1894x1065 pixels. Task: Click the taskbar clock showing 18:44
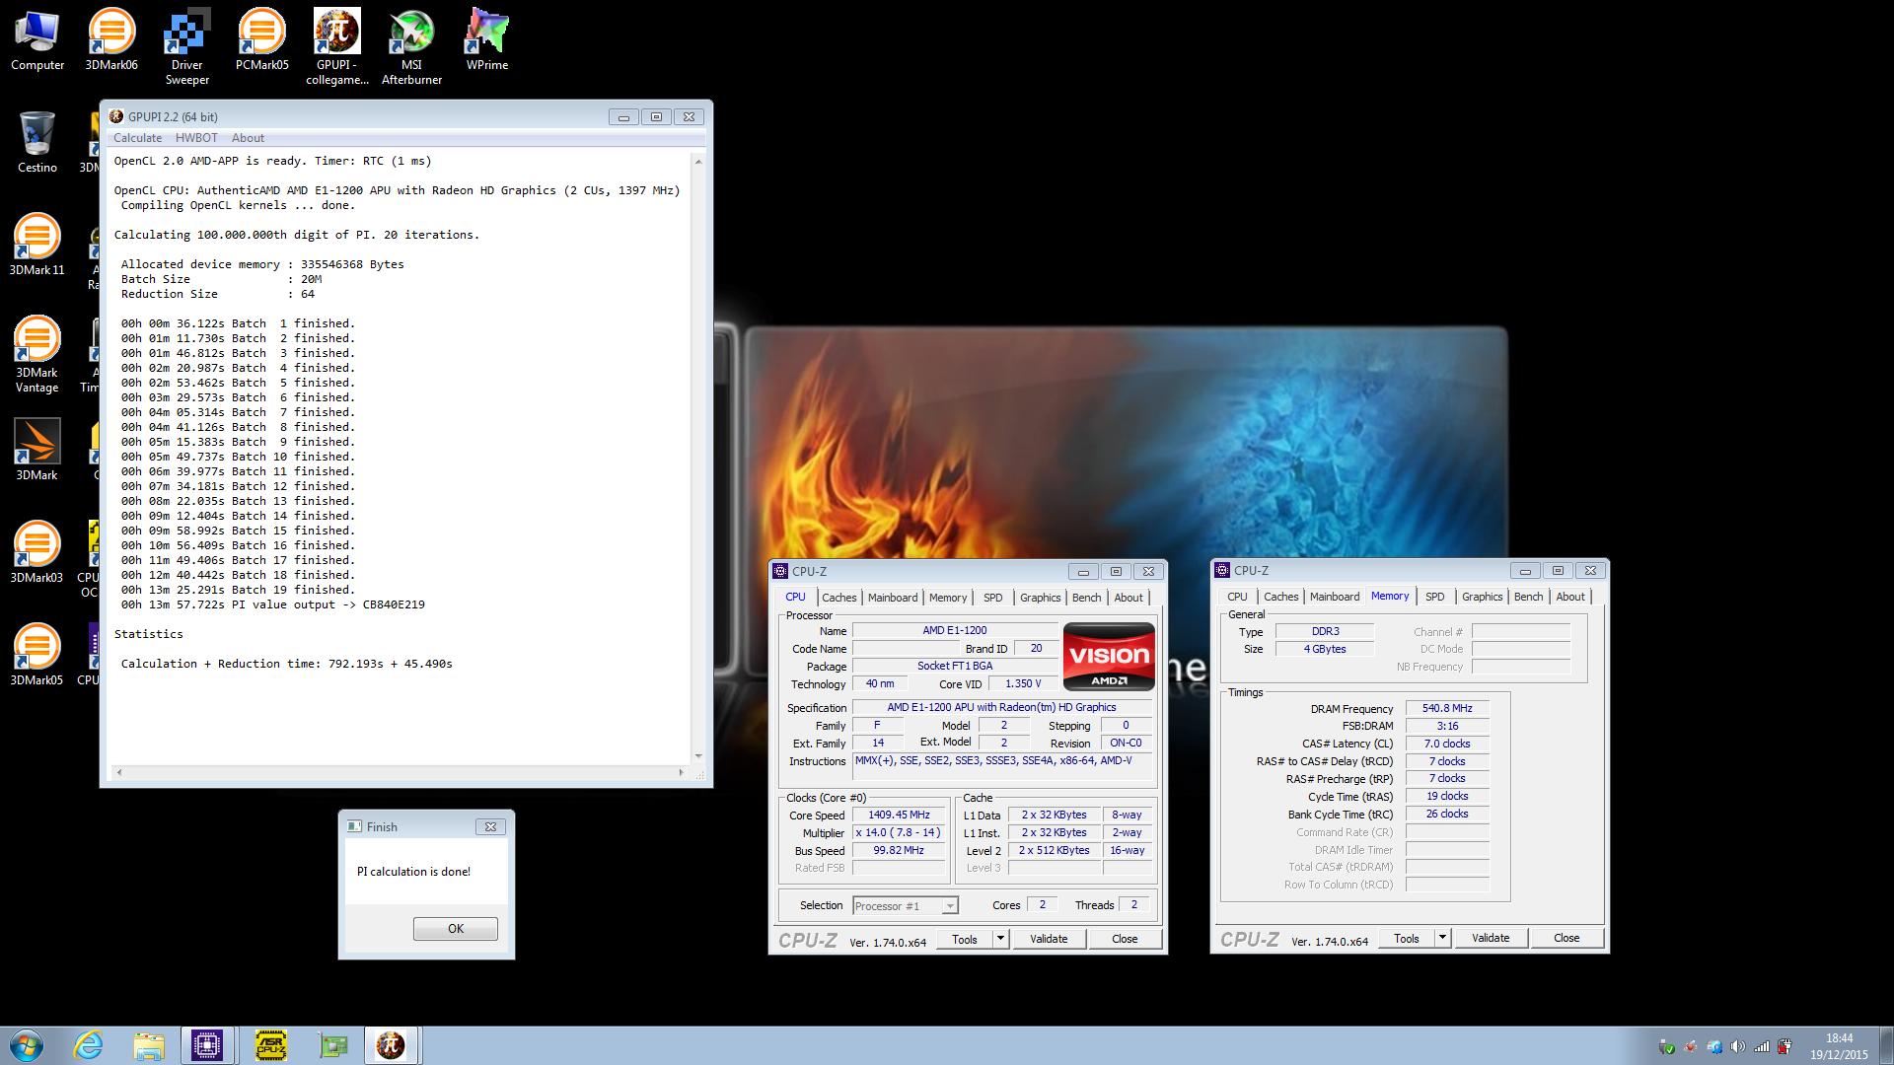click(1839, 1046)
